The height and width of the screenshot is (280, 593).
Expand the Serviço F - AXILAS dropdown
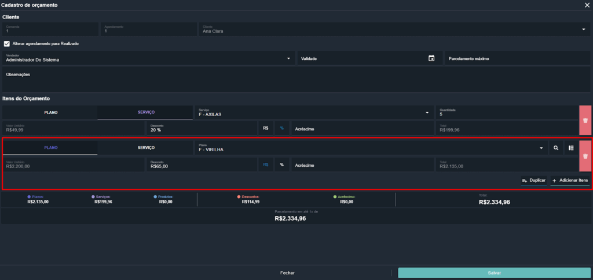coord(427,113)
